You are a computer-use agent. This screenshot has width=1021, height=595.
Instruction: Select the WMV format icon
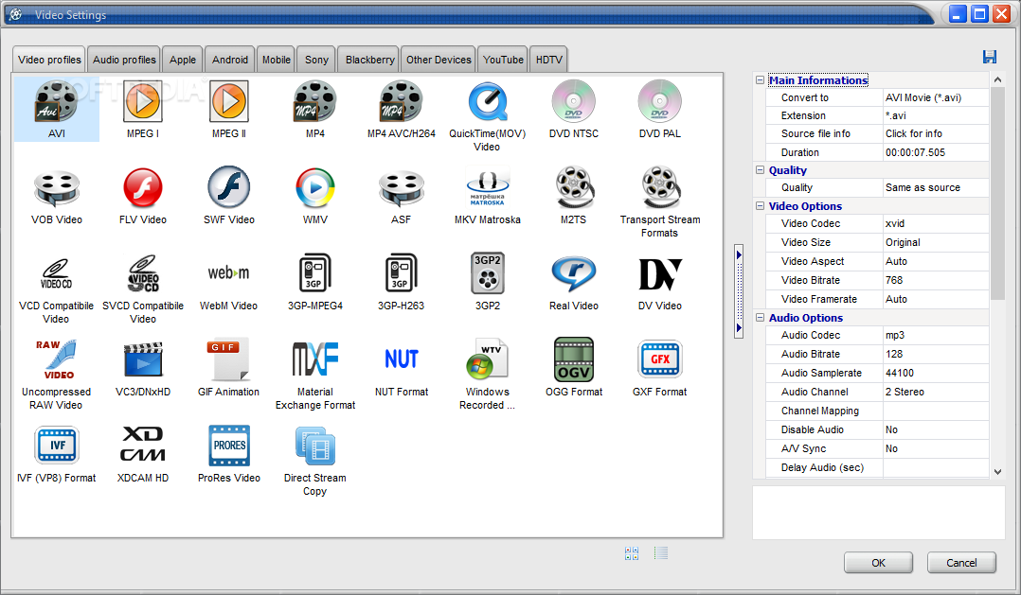[x=315, y=188]
